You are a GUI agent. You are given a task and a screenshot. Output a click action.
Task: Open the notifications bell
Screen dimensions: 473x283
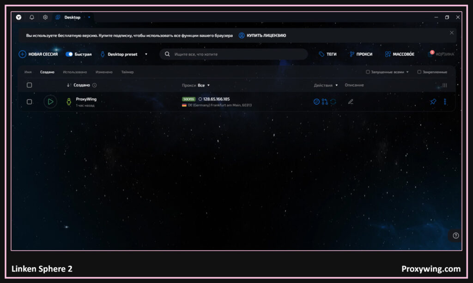coord(32,18)
